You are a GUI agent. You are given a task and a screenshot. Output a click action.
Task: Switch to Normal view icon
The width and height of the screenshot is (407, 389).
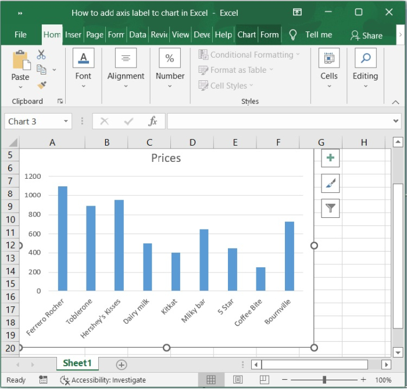[211, 380]
